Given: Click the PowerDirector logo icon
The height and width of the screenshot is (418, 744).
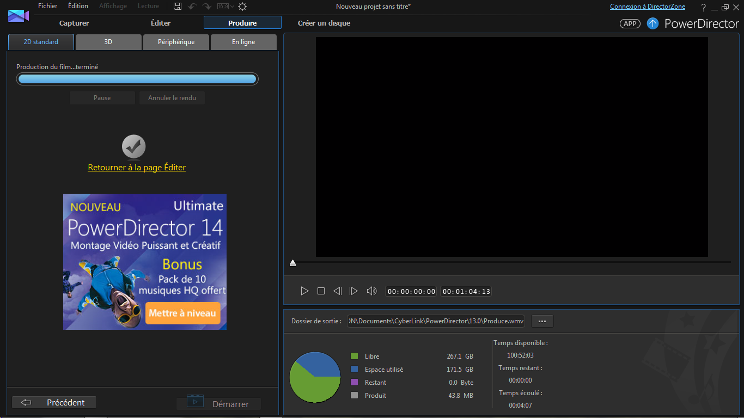Looking at the screenshot, I should (19, 16).
